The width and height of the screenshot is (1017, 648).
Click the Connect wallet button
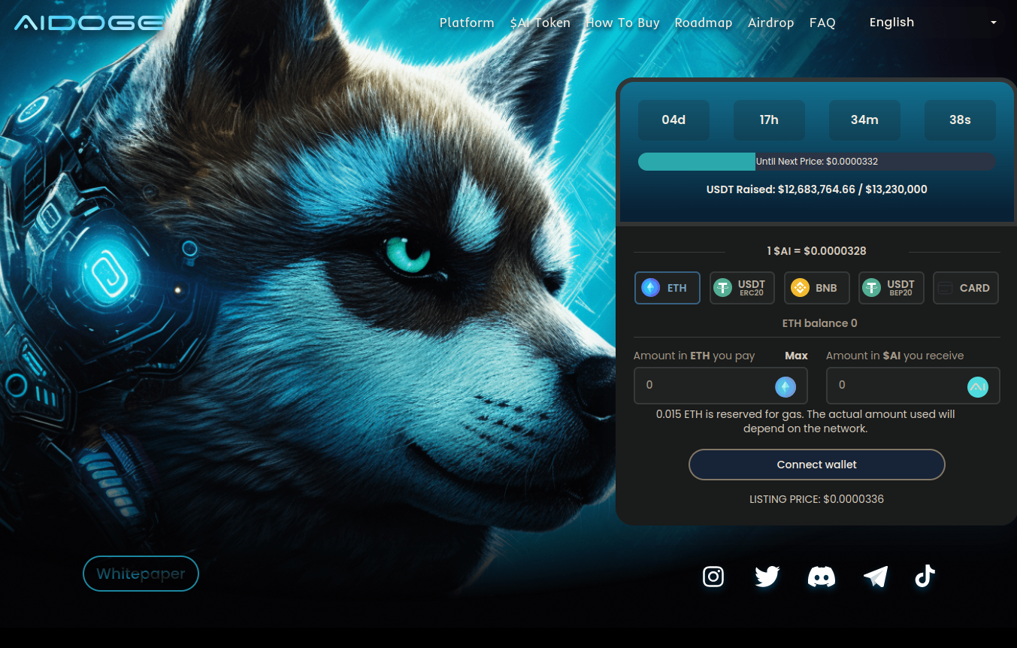pyautogui.click(x=816, y=465)
